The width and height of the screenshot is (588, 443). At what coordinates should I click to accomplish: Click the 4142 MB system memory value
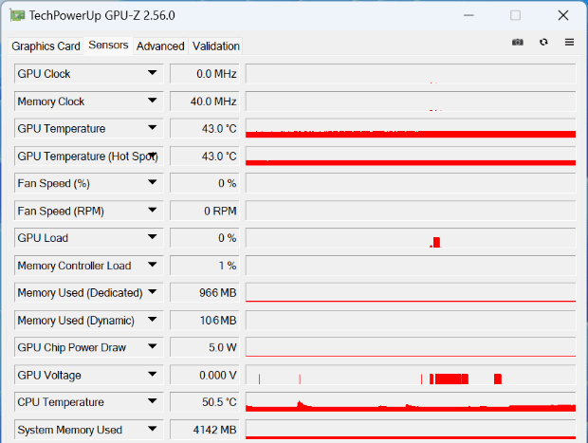pos(204,430)
